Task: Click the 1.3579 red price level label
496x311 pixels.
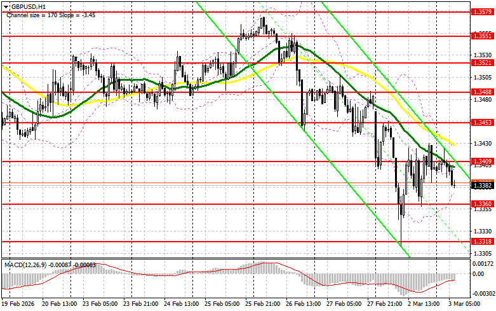Action: [x=482, y=12]
